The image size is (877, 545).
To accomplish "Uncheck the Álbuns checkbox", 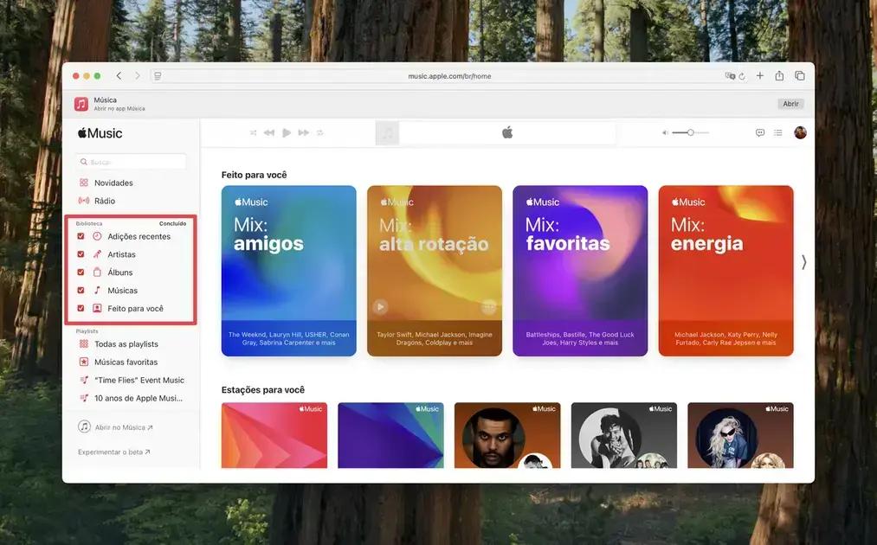I will coord(81,272).
